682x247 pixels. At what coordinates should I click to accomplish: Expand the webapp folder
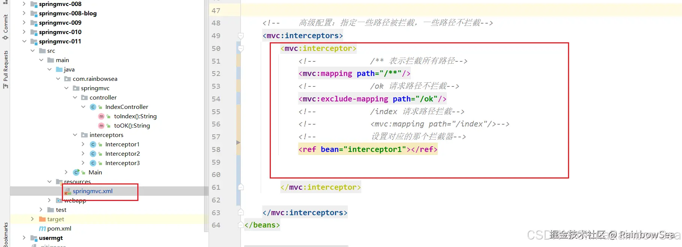pos(50,201)
